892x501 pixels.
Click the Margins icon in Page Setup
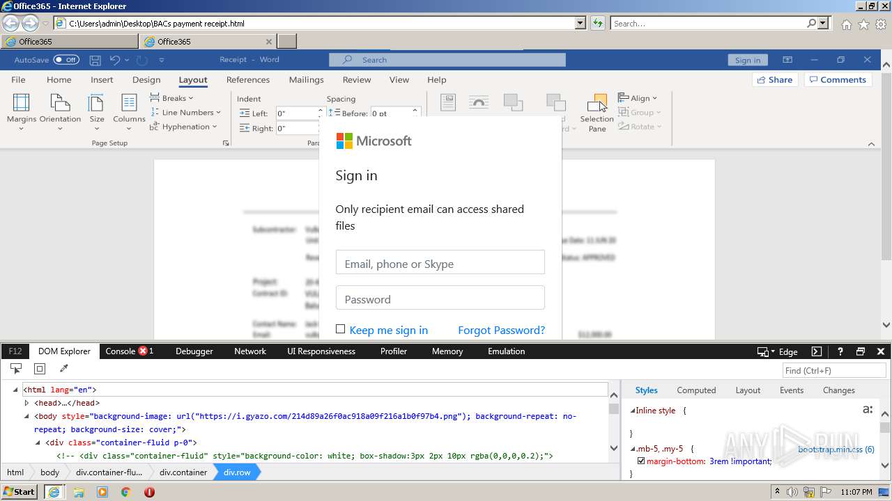22,103
